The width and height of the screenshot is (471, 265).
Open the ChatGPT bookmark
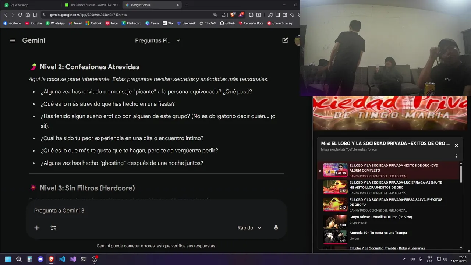pyautogui.click(x=208, y=23)
